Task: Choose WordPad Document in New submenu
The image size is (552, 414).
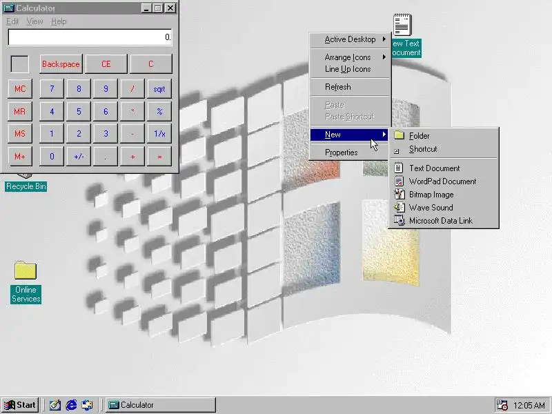Action: point(444,181)
